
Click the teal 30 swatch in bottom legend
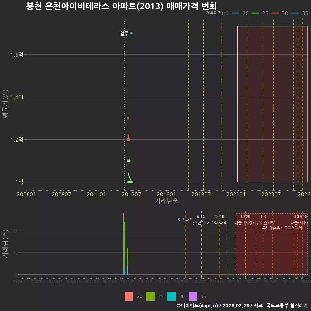(x=172, y=296)
